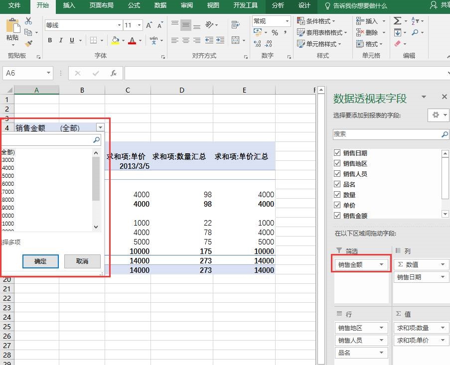Toggle the 品名 field checkbox
Screen dimensions: 450x365
click(337, 184)
